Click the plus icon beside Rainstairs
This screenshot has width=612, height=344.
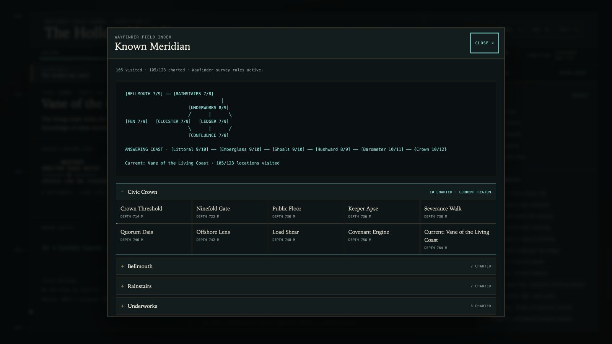(x=122, y=286)
